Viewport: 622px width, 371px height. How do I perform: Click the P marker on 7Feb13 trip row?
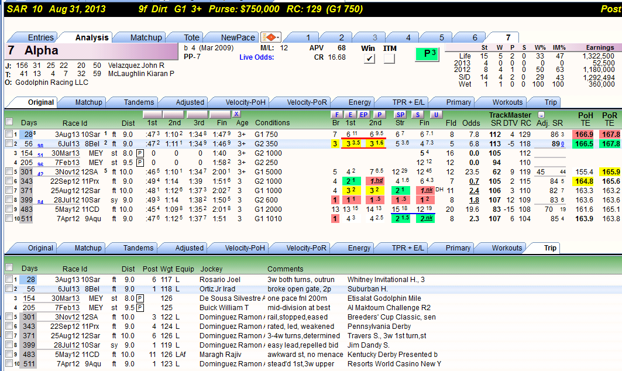tap(140, 308)
